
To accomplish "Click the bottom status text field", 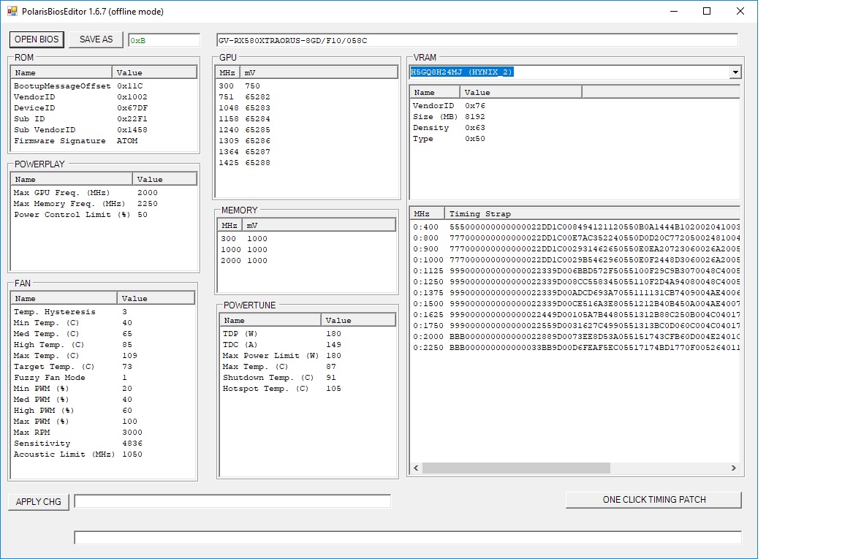I will point(408,538).
